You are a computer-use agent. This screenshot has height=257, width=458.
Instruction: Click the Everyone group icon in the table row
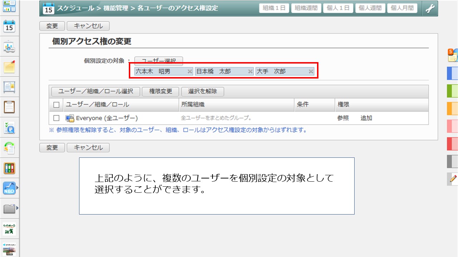point(69,118)
